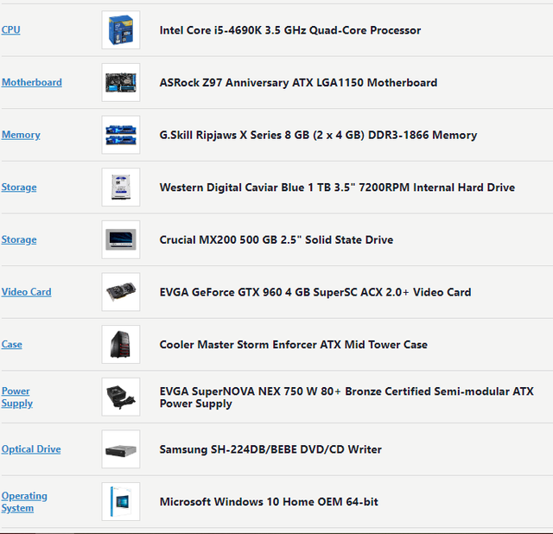Select Microsoft Windows 10 Home OEM 64-bit text
The image size is (553, 534).
[269, 501]
